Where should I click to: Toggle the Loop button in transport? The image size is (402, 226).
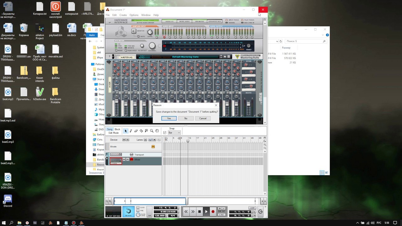252,208
